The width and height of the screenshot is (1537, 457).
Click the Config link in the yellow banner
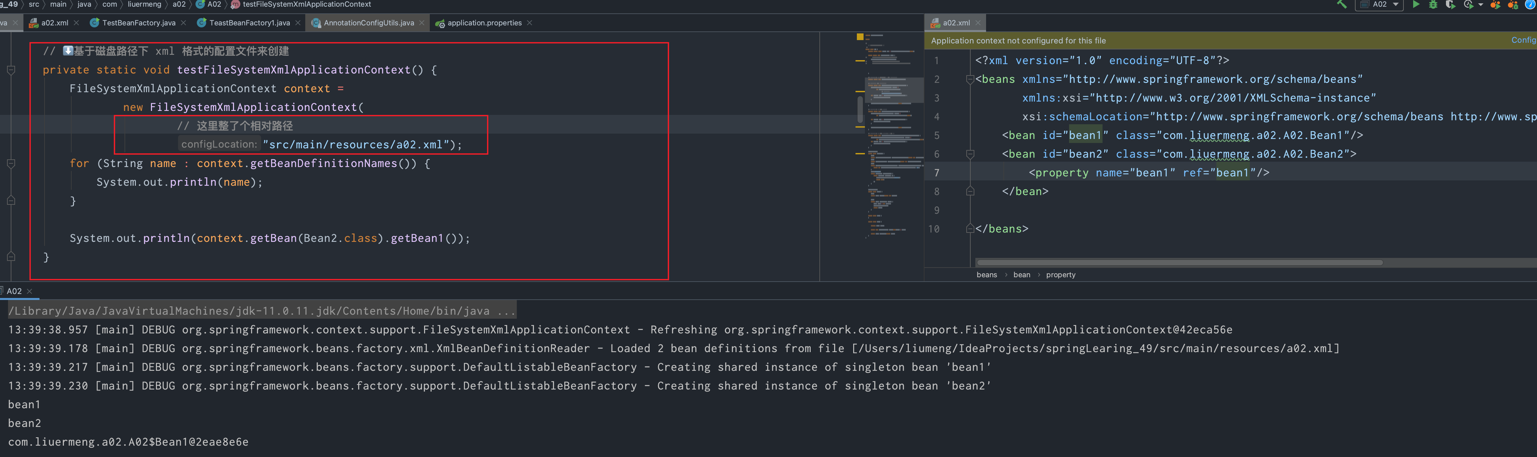point(1523,40)
